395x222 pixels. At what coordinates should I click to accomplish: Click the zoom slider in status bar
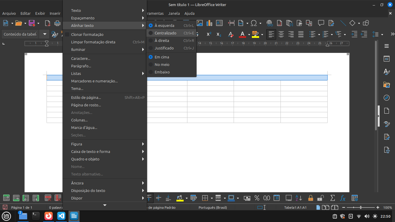pos(360,208)
